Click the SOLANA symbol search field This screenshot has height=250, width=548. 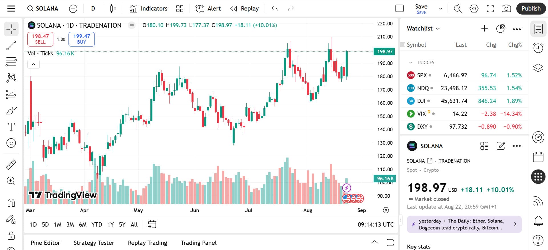[x=43, y=9]
